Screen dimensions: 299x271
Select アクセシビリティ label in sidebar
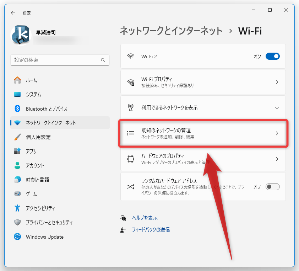40,208
